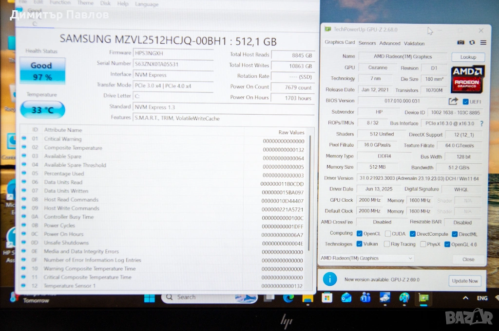Toggle the UEFI checkbox

click(x=465, y=102)
